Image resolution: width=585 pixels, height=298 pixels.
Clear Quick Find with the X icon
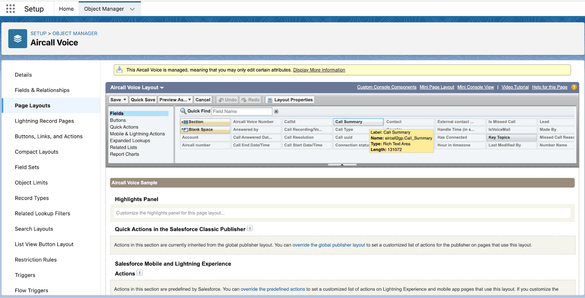pyautogui.click(x=276, y=112)
